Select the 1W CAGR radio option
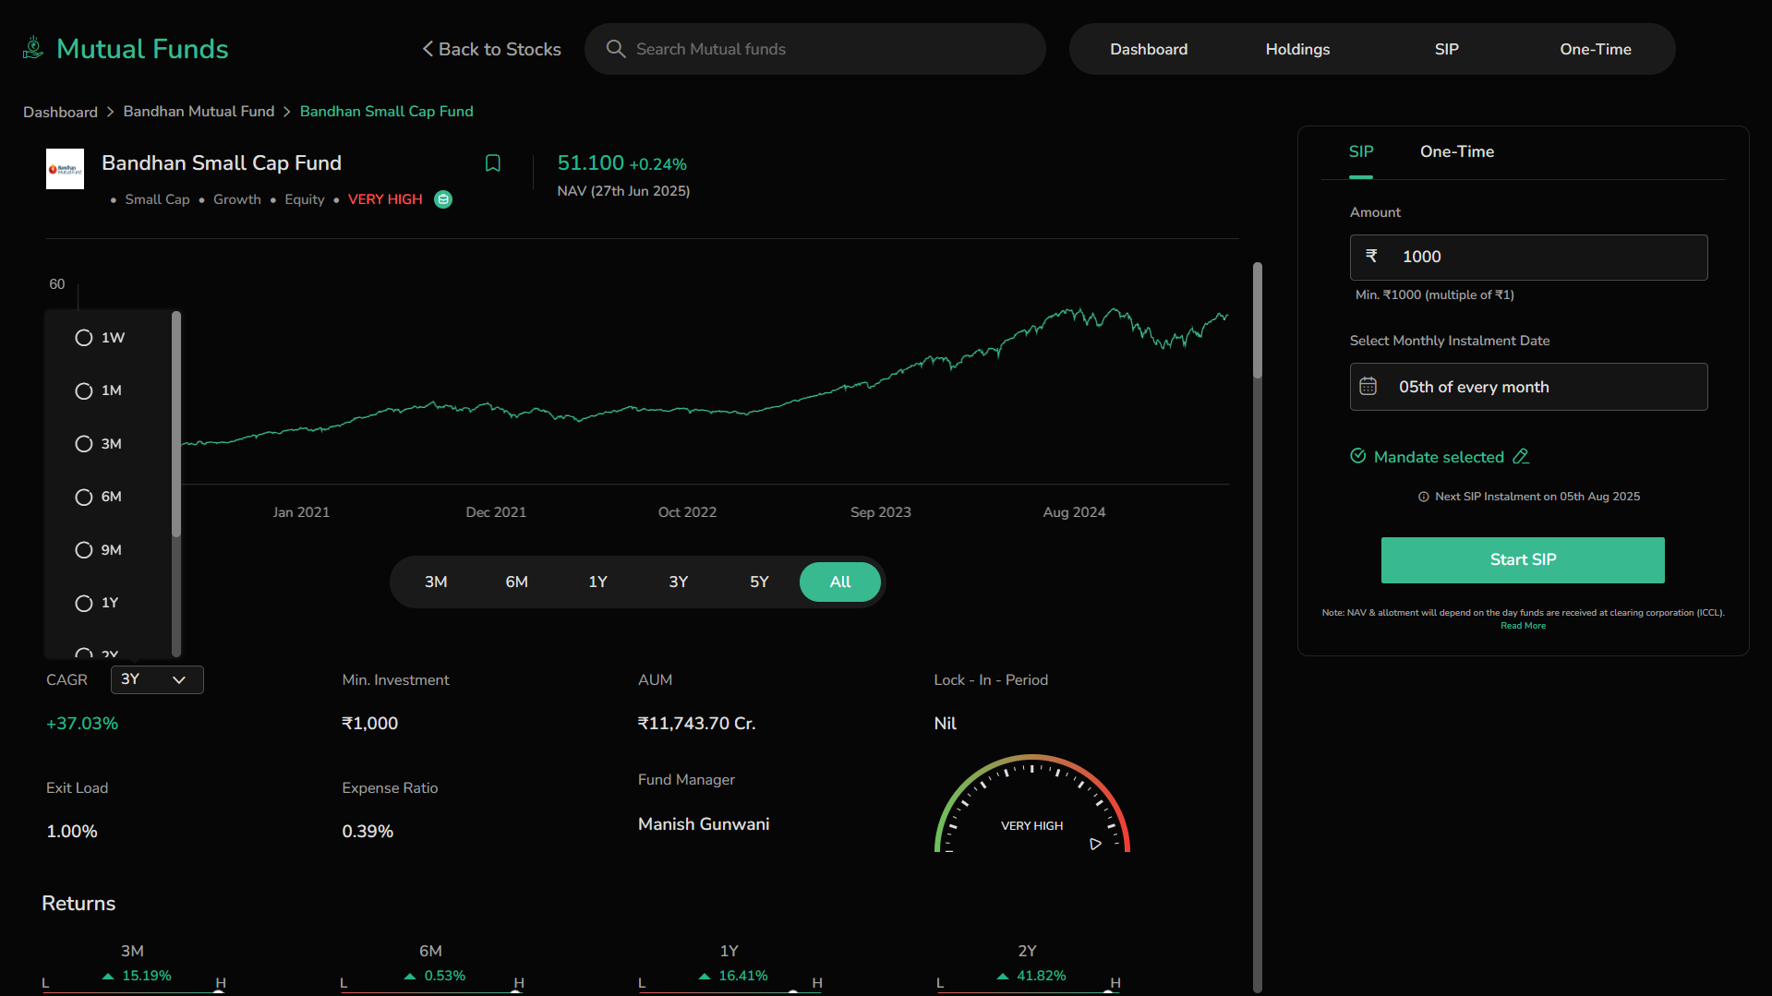The width and height of the screenshot is (1772, 996). 84,338
